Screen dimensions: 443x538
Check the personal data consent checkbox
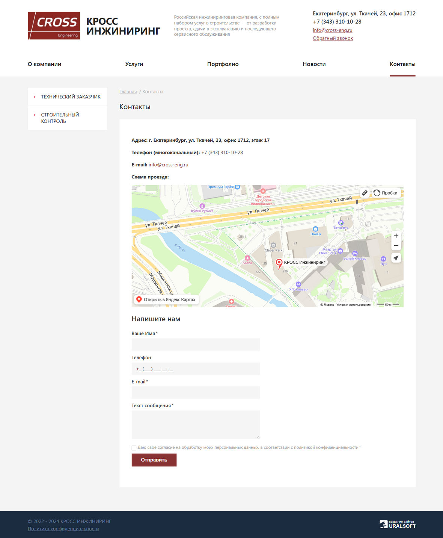pyautogui.click(x=134, y=448)
